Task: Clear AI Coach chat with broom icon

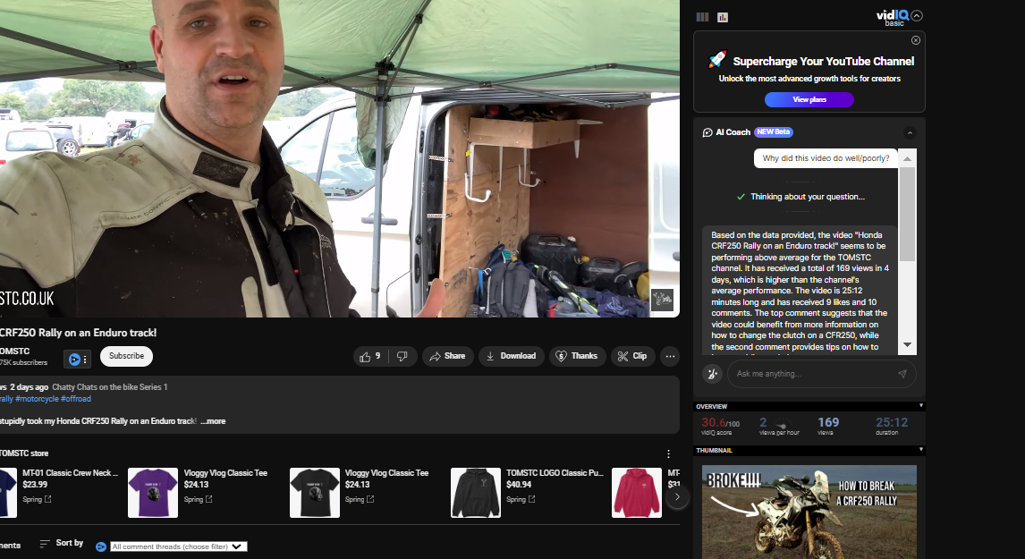Action: click(x=712, y=374)
